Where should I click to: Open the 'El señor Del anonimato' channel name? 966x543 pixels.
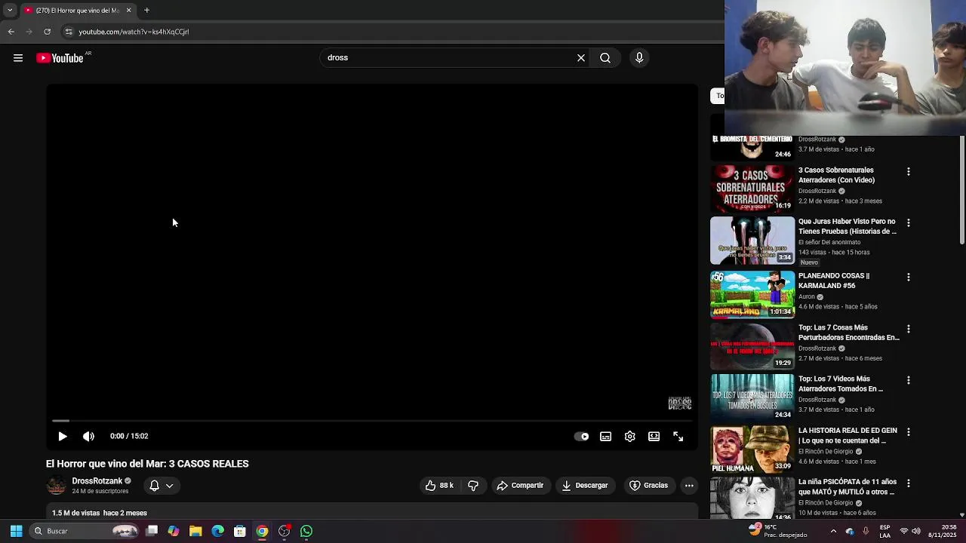(829, 242)
